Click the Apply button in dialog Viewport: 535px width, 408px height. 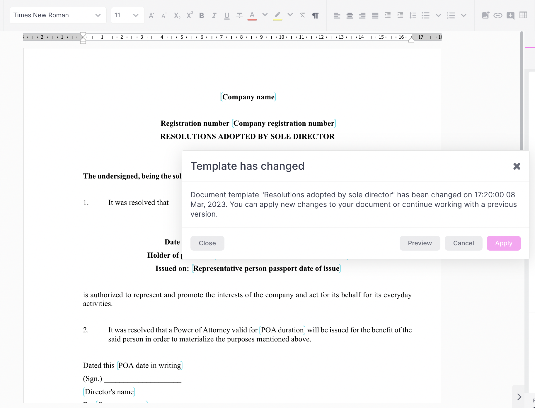[503, 243]
